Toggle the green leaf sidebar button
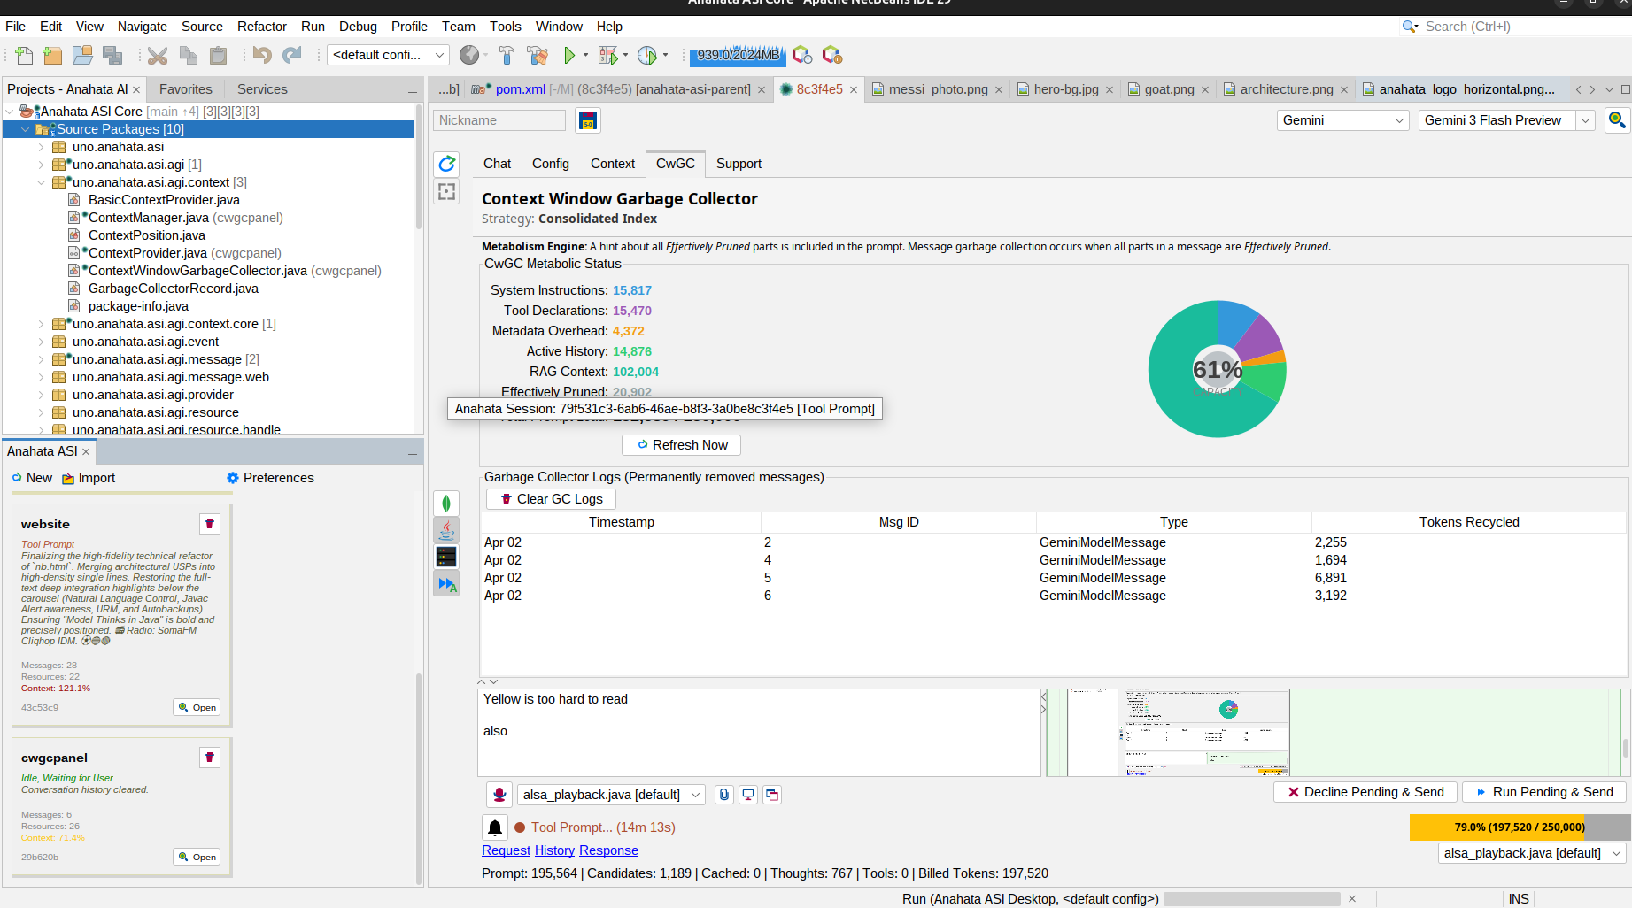Viewport: 1632px width, 908px height. (x=446, y=504)
